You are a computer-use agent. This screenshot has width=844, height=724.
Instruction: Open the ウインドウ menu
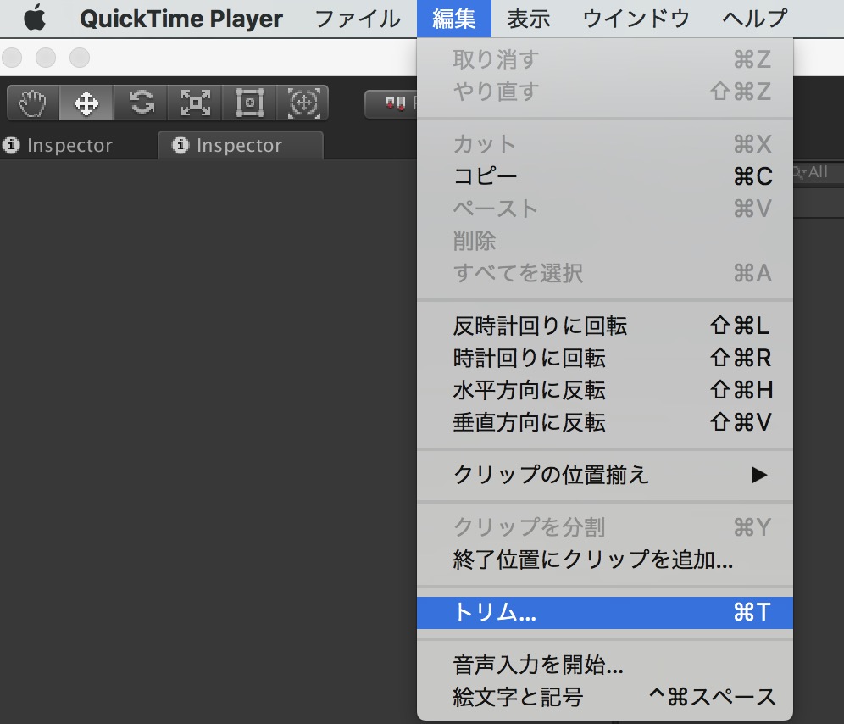coord(636,19)
